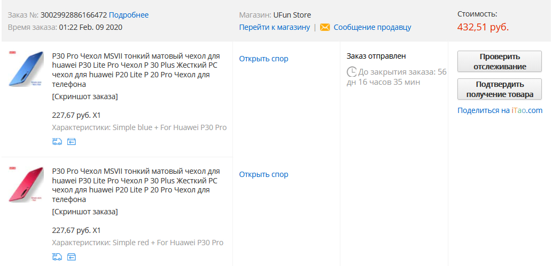Click the return-arrow icon under red case
The width and height of the screenshot is (552, 266).
(x=72, y=257)
